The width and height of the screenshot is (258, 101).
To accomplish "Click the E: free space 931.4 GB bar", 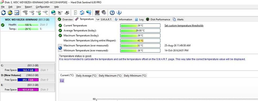I will (x=28, y=90).
